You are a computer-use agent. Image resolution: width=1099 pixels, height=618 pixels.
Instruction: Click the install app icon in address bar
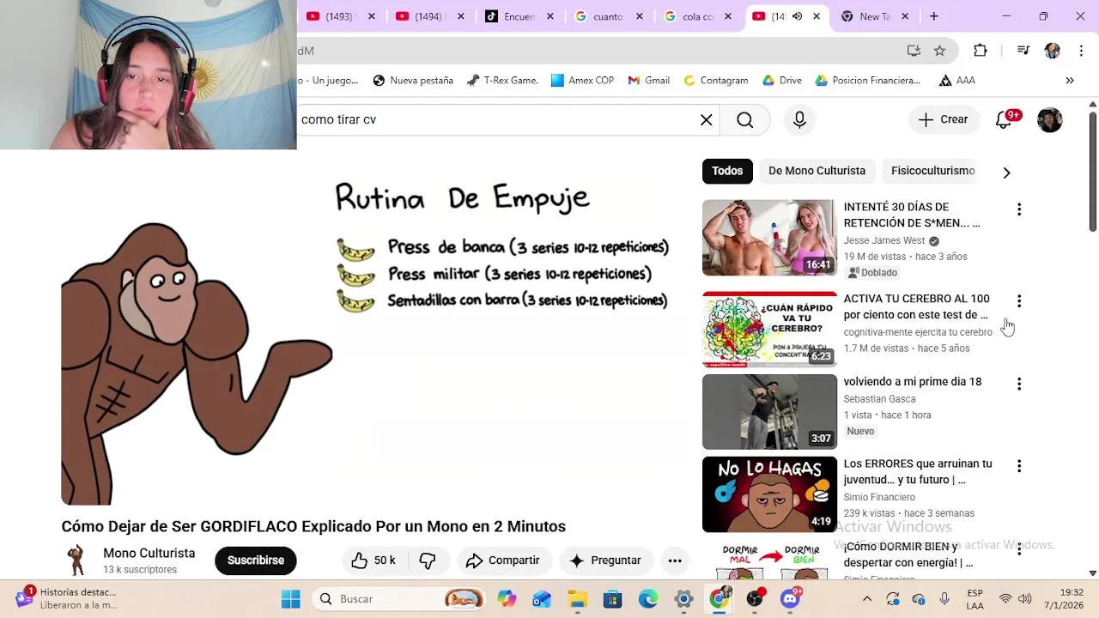click(914, 51)
